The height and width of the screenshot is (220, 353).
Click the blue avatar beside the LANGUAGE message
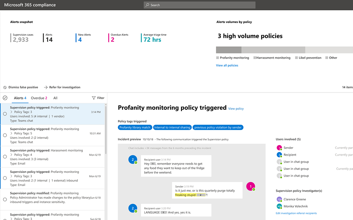[x=133, y=208]
